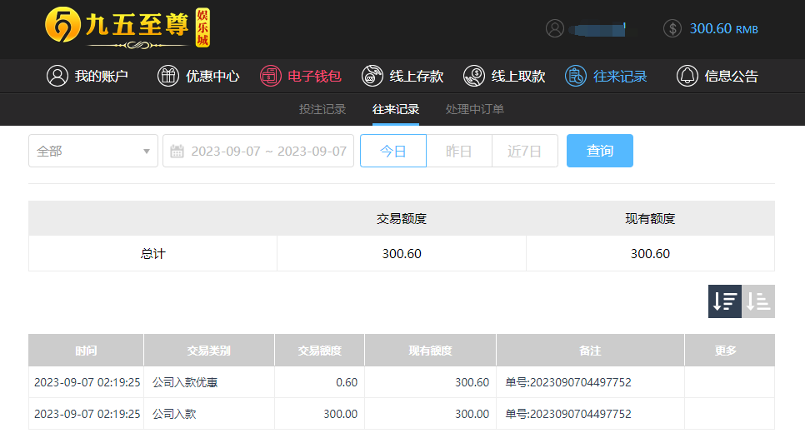Click the calendar icon in date field
The height and width of the screenshot is (438, 805).
coord(177,152)
